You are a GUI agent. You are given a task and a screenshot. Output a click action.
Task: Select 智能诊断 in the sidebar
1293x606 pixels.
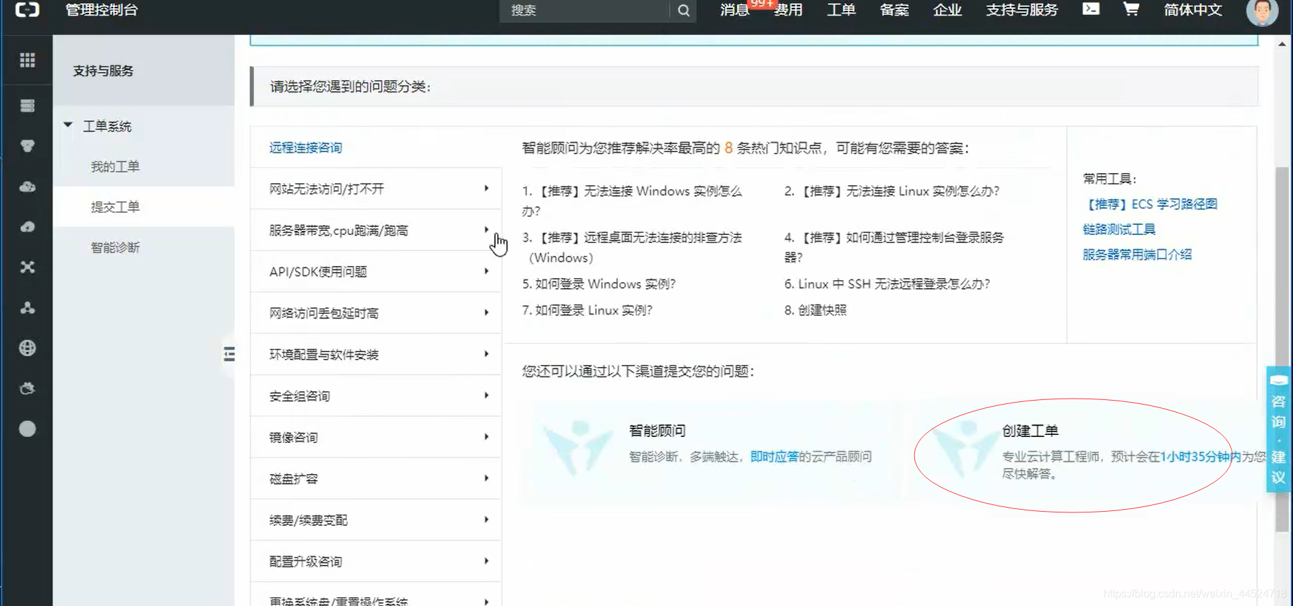point(115,247)
